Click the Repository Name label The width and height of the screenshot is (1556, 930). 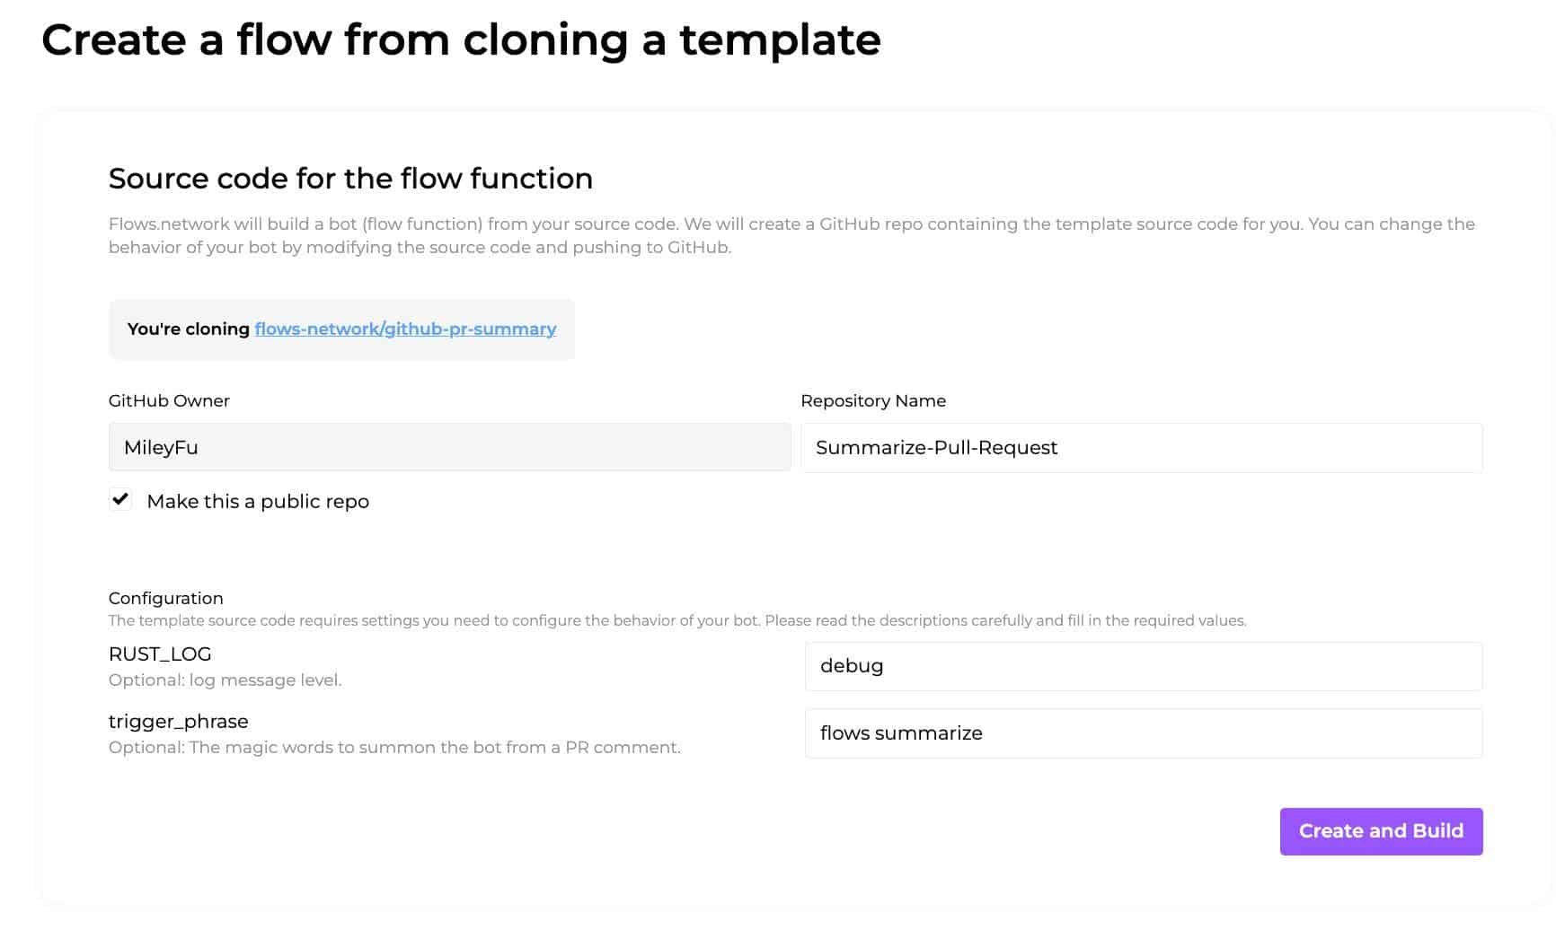pos(872,401)
